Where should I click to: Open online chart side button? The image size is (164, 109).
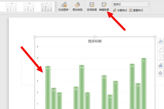(160, 65)
